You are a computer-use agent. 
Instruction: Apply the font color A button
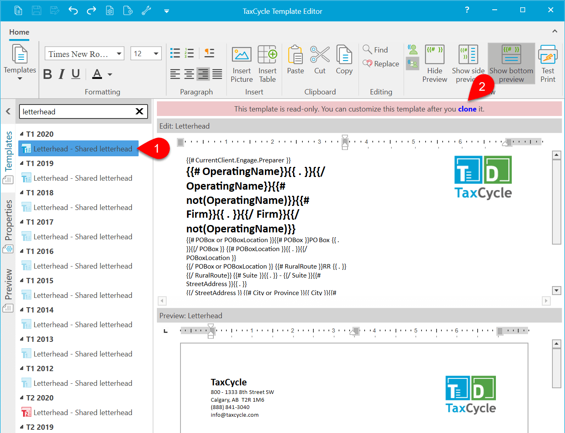[x=97, y=74]
